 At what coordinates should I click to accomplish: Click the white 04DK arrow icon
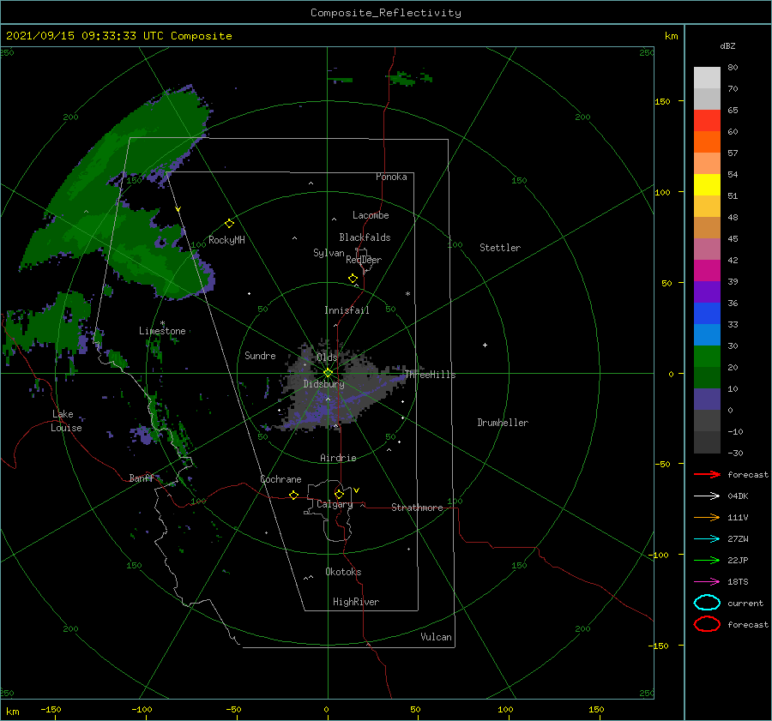(x=707, y=496)
